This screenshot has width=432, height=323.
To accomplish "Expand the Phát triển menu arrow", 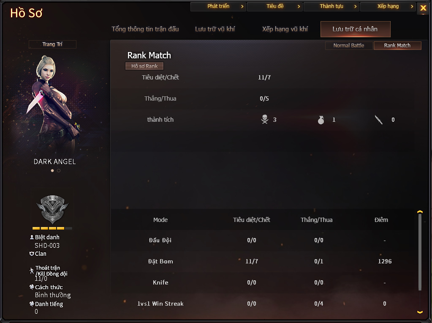I will (x=242, y=6).
